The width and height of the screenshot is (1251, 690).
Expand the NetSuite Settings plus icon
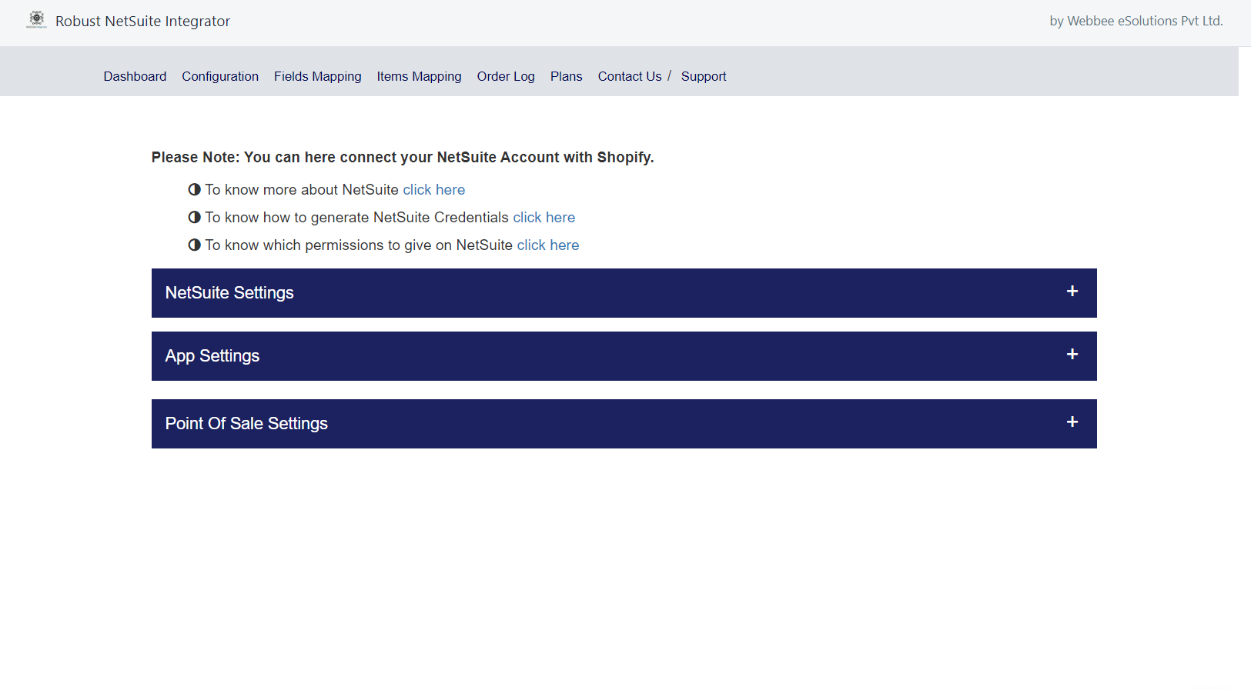(x=1072, y=291)
